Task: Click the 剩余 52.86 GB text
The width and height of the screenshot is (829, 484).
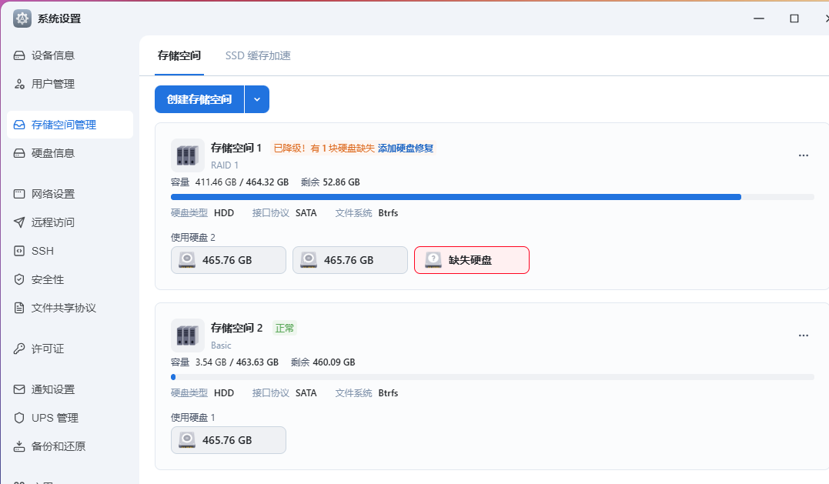Action: click(x=330, y=182)
